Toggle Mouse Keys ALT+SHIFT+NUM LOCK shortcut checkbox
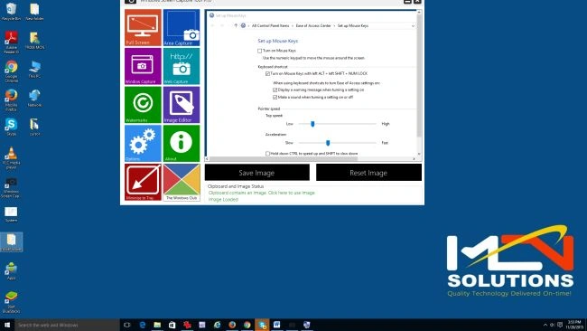 click(267, 74)
